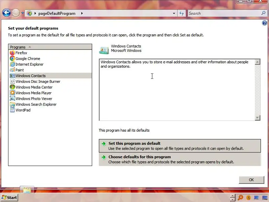This screenshot has width=269, height=202.
Task: Click green arrow beside Set this program as default
Action: click(104, 144)
